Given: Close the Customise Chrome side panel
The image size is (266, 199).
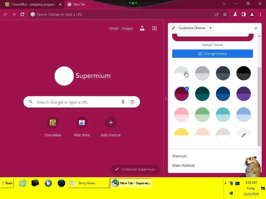Looking at the screenshot, I should [x=256, y=28].
